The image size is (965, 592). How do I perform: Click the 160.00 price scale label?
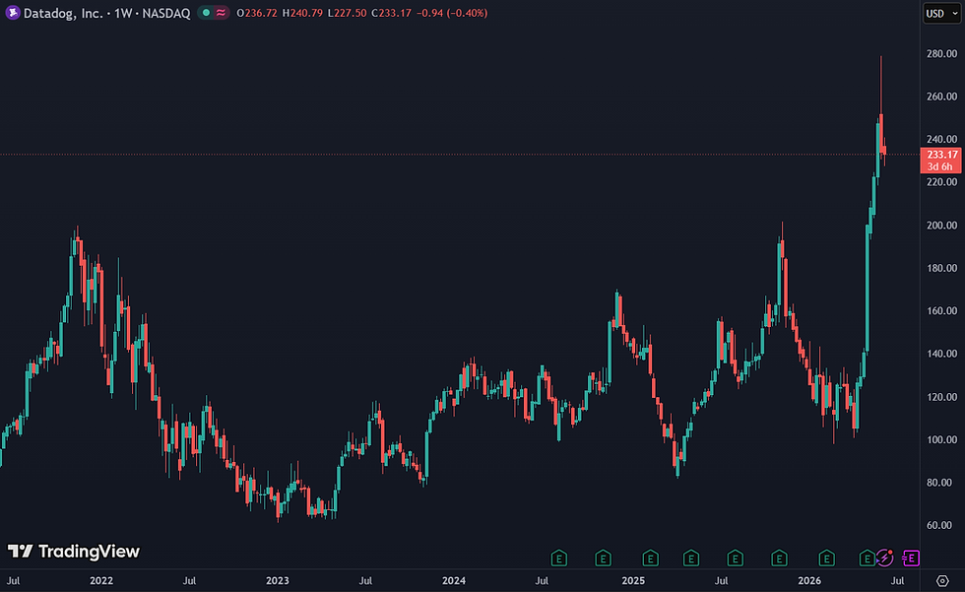point(941,310)
